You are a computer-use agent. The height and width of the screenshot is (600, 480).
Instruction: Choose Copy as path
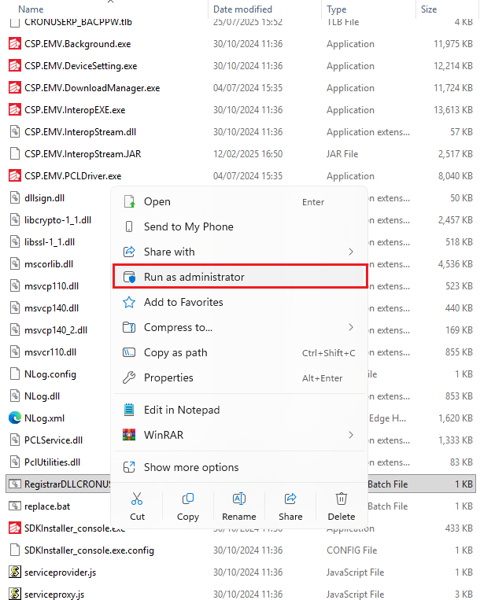click(x=175, y=353)
